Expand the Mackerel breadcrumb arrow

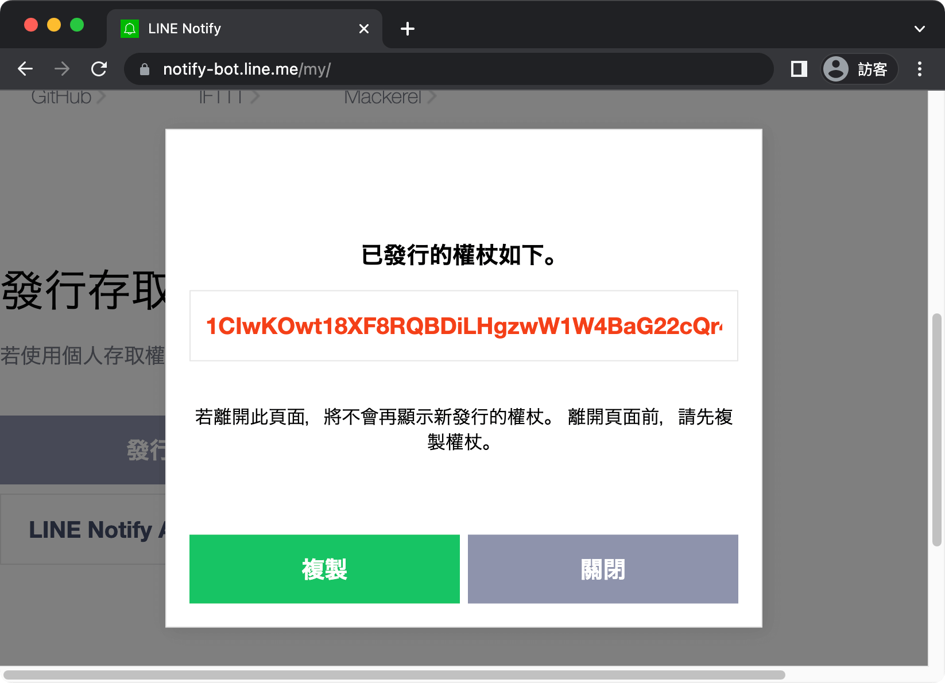click(432, 97)
